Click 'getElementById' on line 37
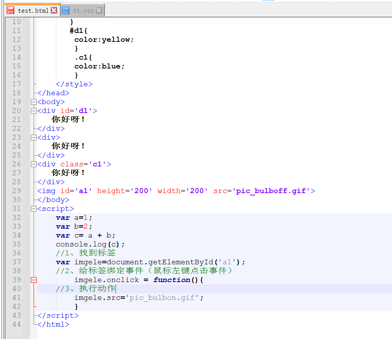 (x=181, y=262)
